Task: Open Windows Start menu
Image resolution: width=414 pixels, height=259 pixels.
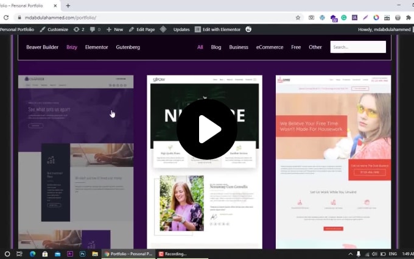Action: [7, 254]
